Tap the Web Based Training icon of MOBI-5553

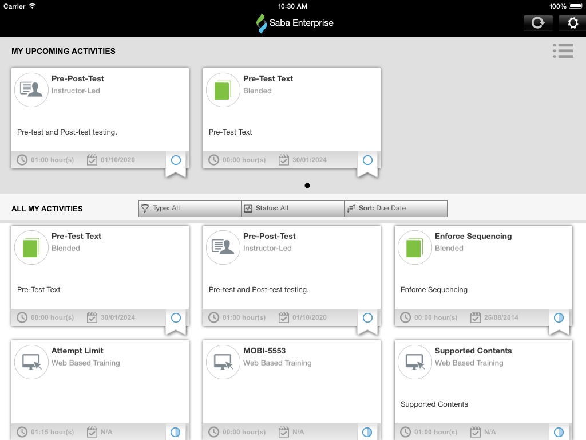pyautogui.click(x=223, y=362)
